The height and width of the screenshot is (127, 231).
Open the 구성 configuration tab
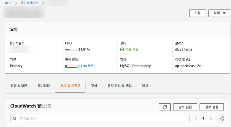click(94, 86)
